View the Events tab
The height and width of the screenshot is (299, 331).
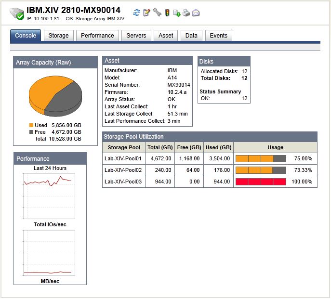[x=218, y=36]
